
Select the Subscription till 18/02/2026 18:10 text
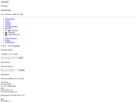(13, 95)
